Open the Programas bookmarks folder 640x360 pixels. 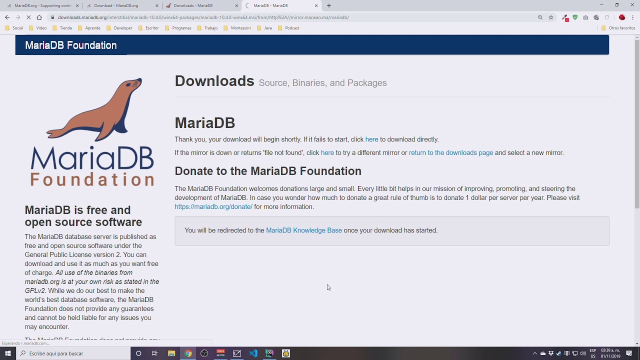pyautogui.click(x=178, y=28)
